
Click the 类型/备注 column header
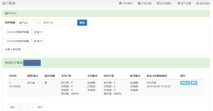pyautogui.click(x=33, y=76)
